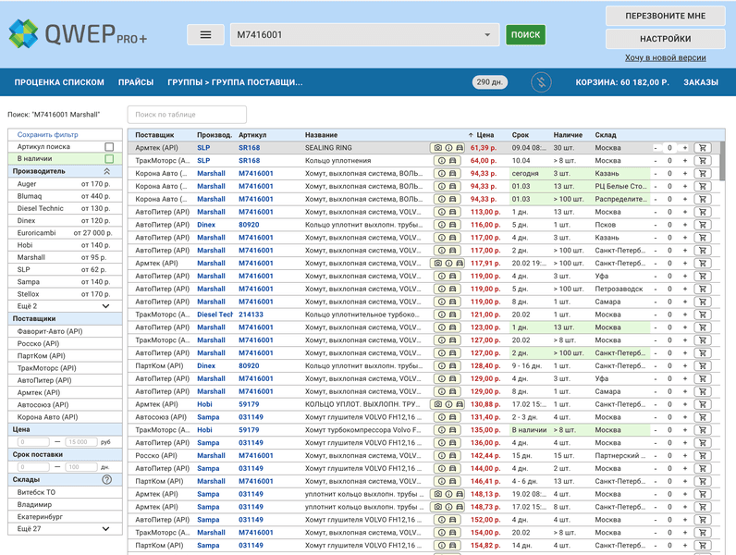Show car icon in 148,73 р. row
The image size is (736, 555).
[460, 507]
